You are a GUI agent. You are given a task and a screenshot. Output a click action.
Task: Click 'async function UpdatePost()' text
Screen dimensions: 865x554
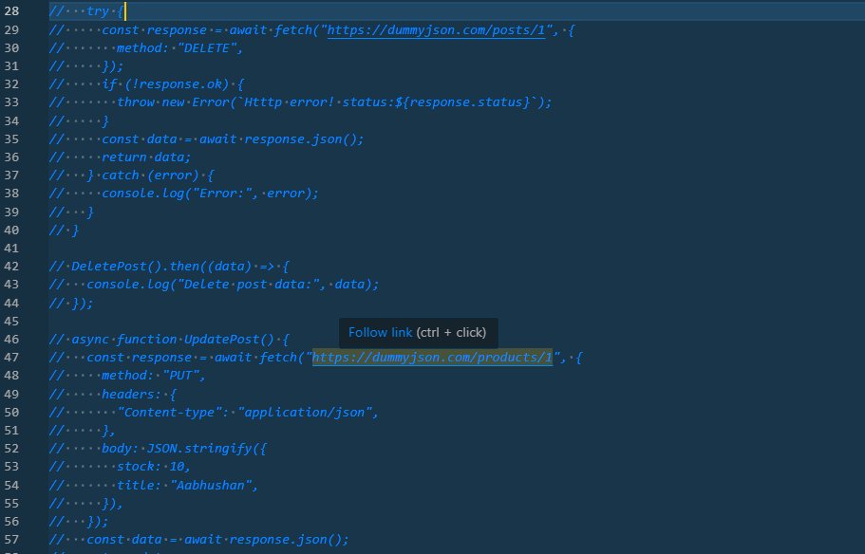pyautogui.click(x=173, y=339)
